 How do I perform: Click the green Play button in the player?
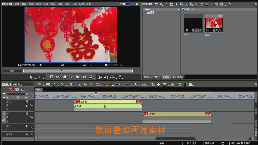pyautogui.click(x=71, y=77)
